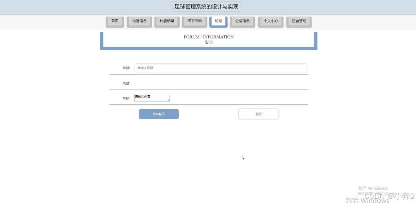
Task: Click the 足球管理系统的设计与实现 page title
Action: point(206,7)
